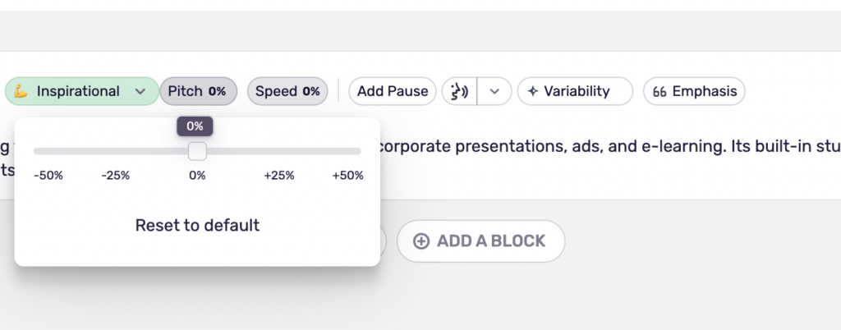The width and height of the screenshot is (841, 330).
Task: Click the plus-circle icon in Add a Block
Action: pyautogui.click(x=421, y=241)
